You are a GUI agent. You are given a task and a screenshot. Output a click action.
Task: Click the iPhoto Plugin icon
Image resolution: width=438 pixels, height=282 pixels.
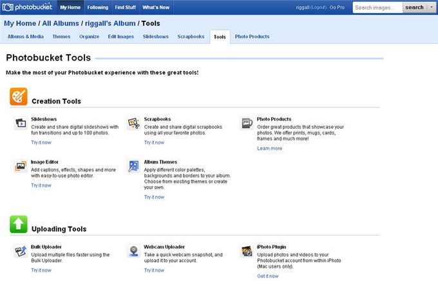point(247,250)
